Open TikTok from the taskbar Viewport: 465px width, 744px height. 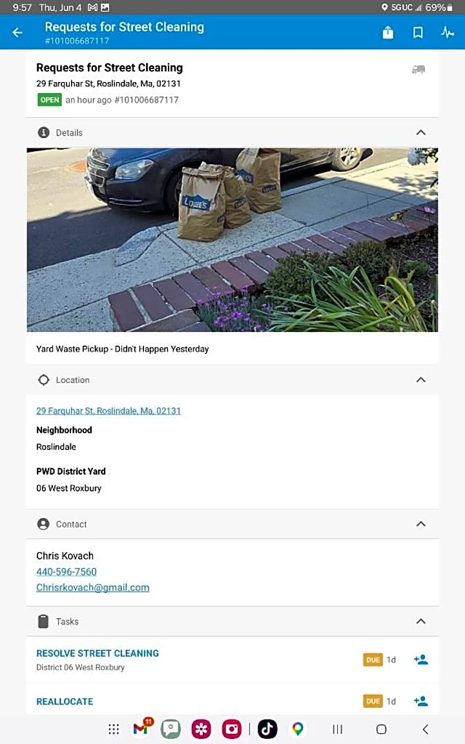click(x=267, y=728)
